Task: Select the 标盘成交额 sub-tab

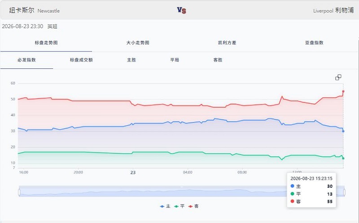Action: 81,60
